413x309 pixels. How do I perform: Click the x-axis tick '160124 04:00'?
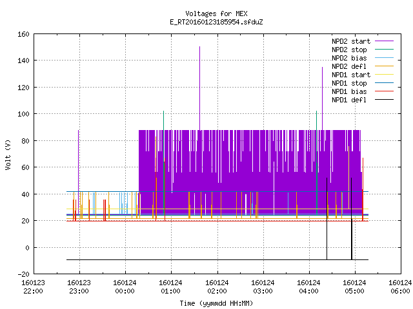click(x=308, y=287)
